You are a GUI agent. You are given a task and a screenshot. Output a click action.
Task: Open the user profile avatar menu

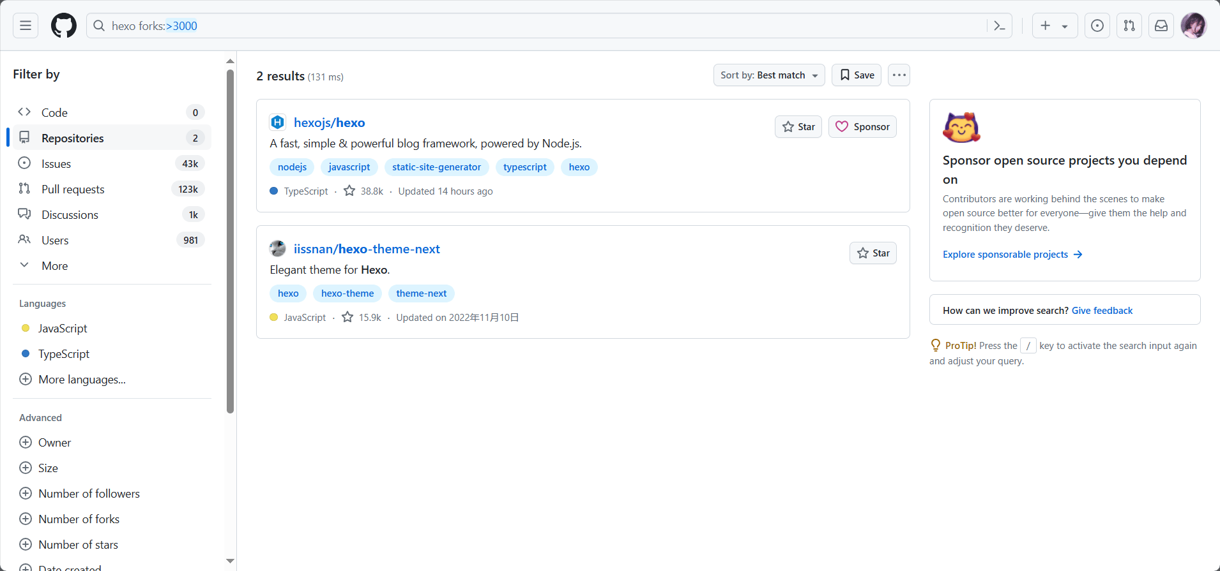pos(1193,26)
